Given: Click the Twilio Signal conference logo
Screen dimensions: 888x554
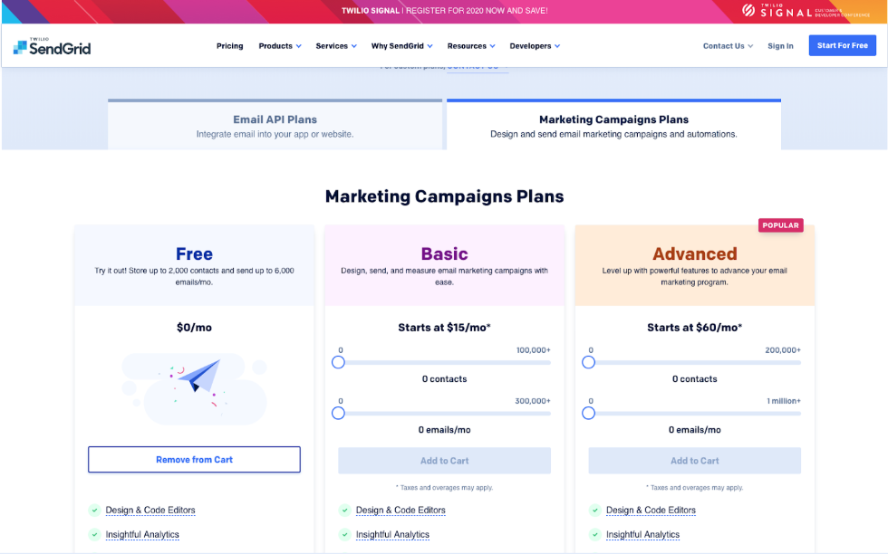Looking at the screenshot, I should coord(806,11).
